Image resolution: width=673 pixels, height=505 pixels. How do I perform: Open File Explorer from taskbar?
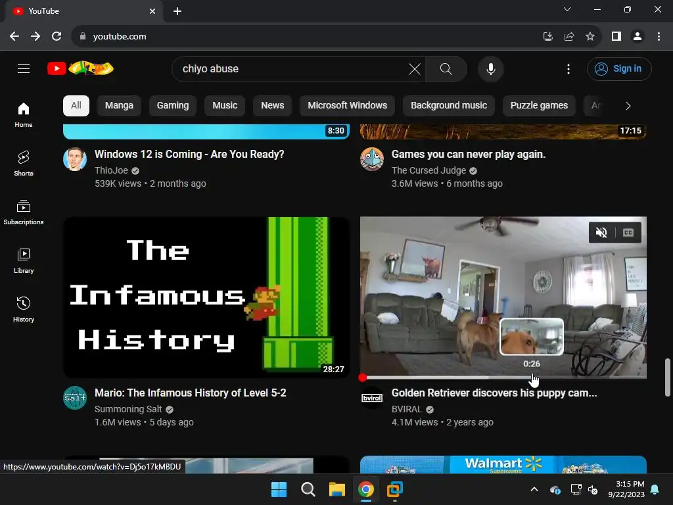337,489
